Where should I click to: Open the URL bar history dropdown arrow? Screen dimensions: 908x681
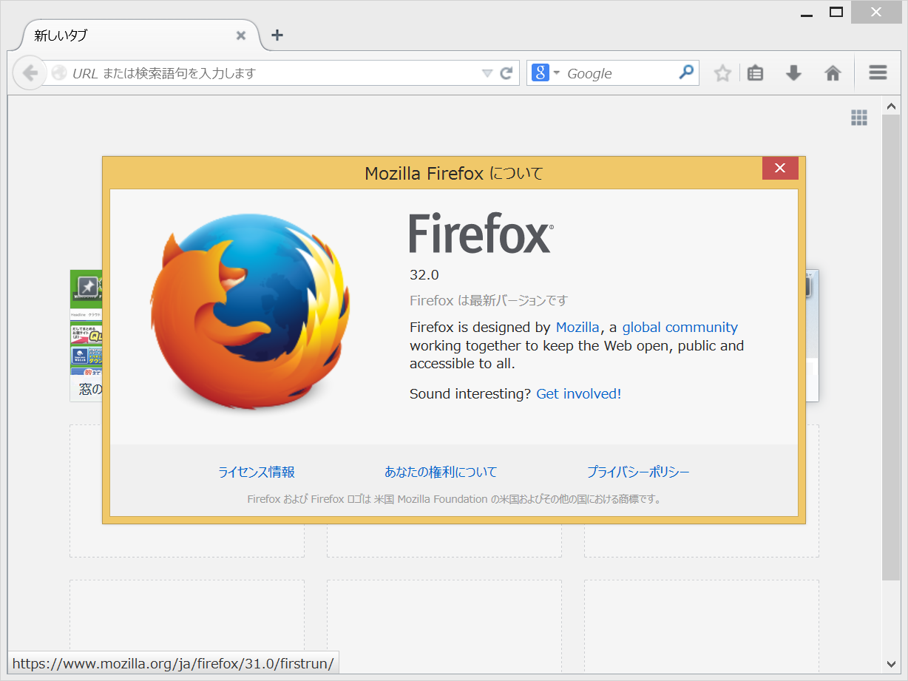tap(487, 72)
